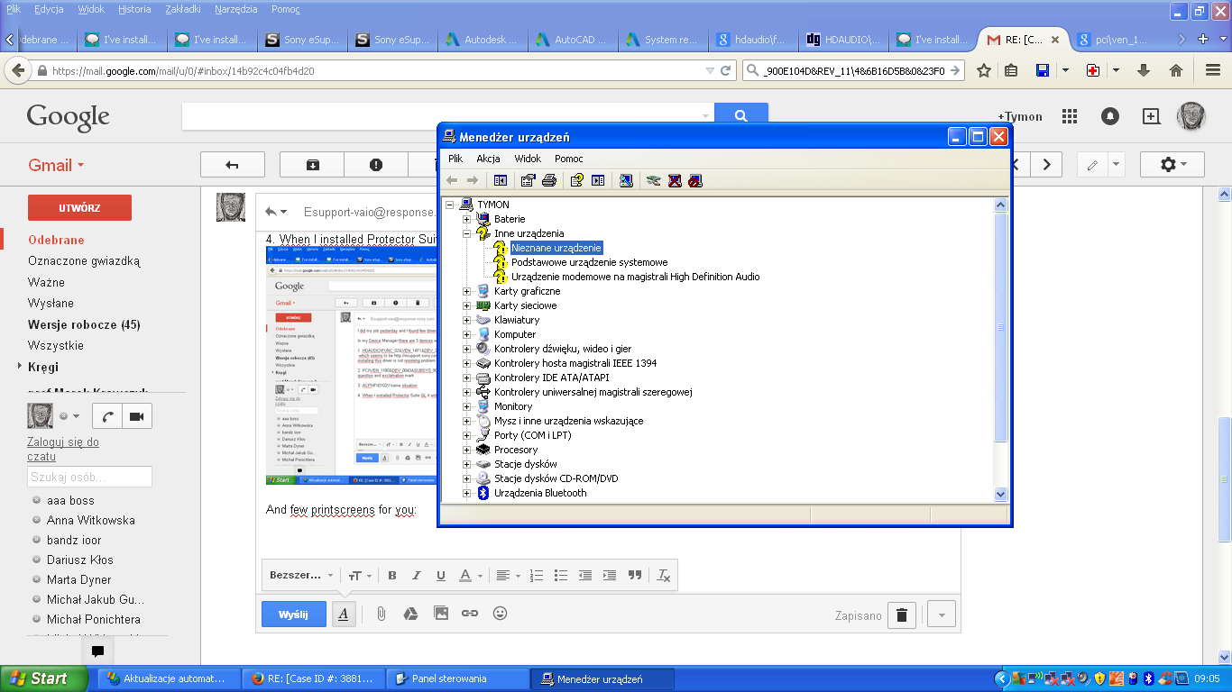Open Aktualizacje automat... taskbar button
1232x692 pixels.
click(x=169, y=678)
